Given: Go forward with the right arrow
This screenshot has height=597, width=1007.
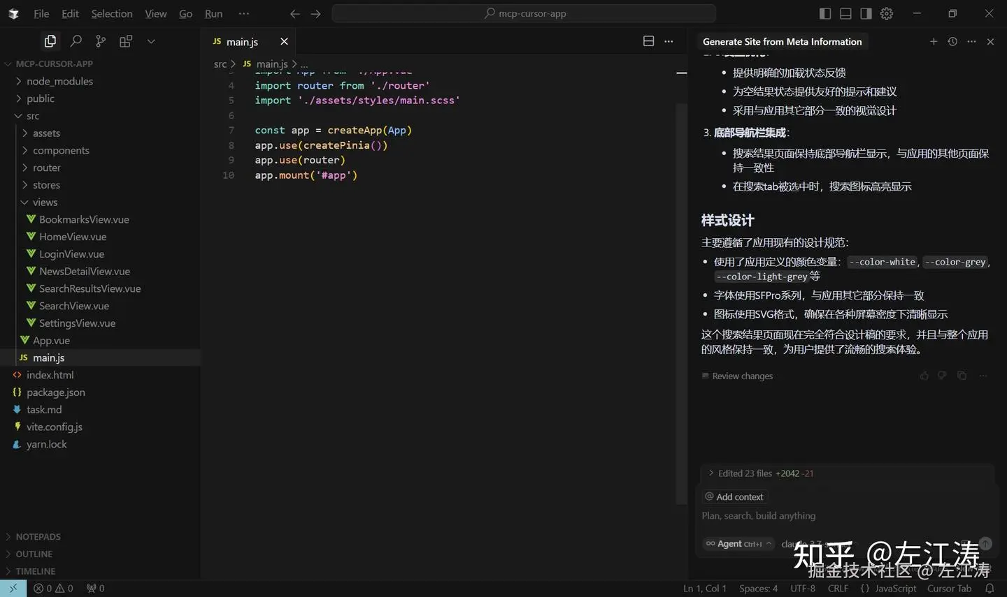Looking at the screenshot, I should (x=316, y=14).
